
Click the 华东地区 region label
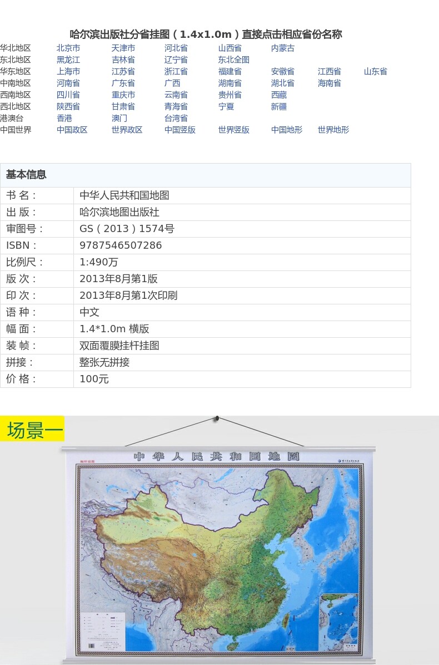pyautogui.click(x=15, y=71)
